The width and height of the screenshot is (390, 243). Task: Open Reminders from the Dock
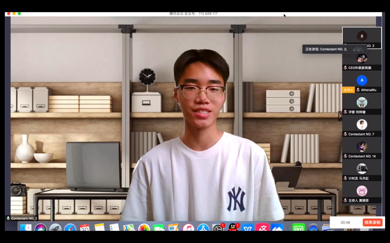click(114, 227)
